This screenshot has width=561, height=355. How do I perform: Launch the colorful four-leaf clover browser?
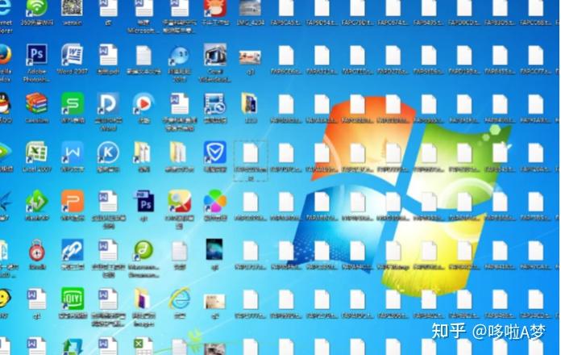(214, 201)
